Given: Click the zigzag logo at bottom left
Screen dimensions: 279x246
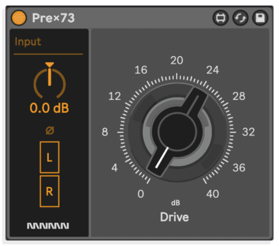Looking at the screenshot, I should coord(48,226).
